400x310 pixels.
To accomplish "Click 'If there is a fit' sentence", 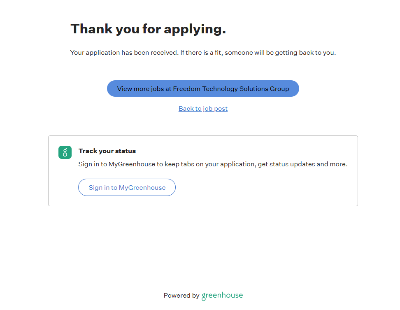I will pyautogui.click(x=201, y=53).
